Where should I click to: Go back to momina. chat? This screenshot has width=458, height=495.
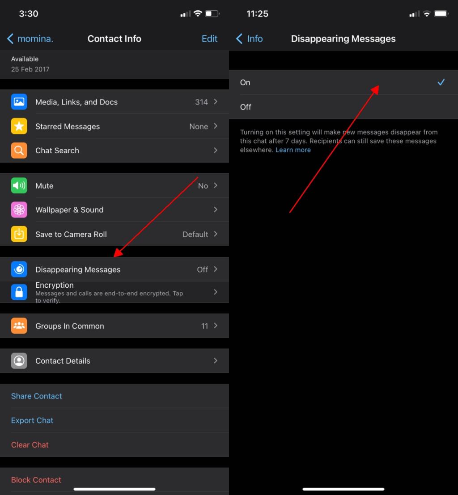(x=30, y=39)
